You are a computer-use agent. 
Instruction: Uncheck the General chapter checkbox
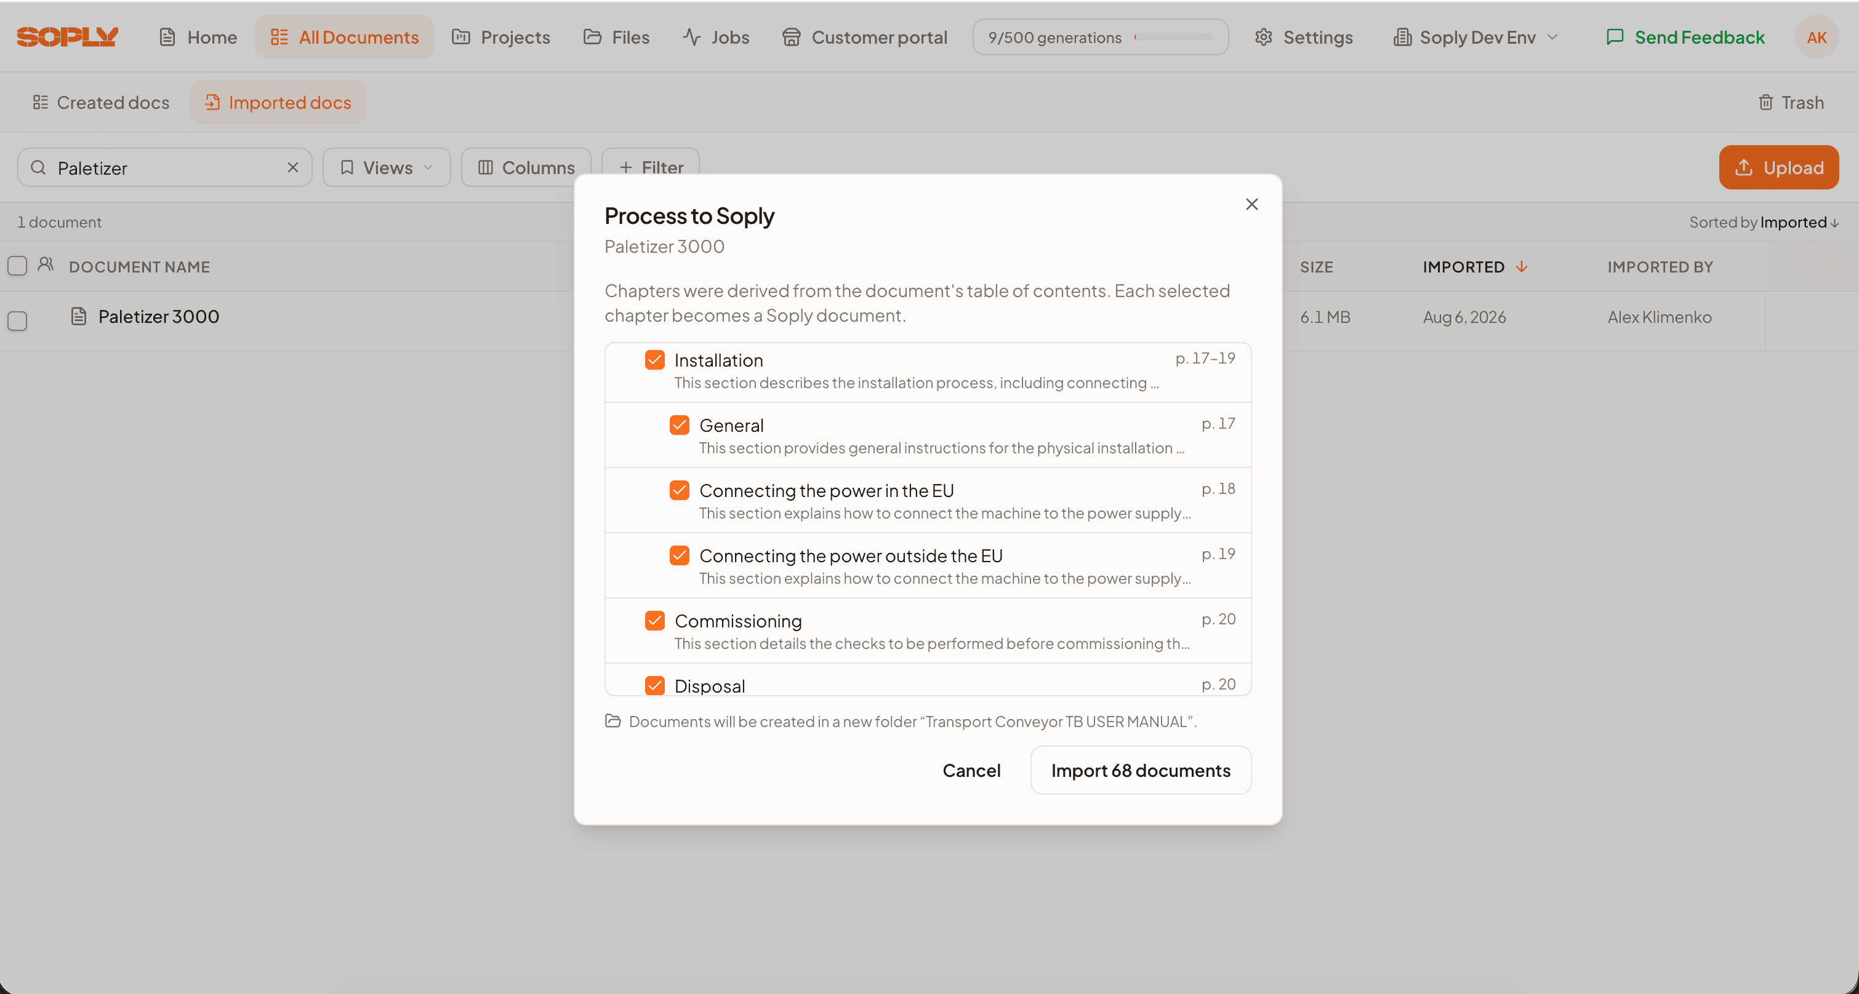pyautogui.click(x=679, y=424)
